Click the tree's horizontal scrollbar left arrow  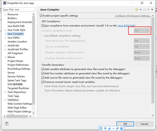[5, 116]
